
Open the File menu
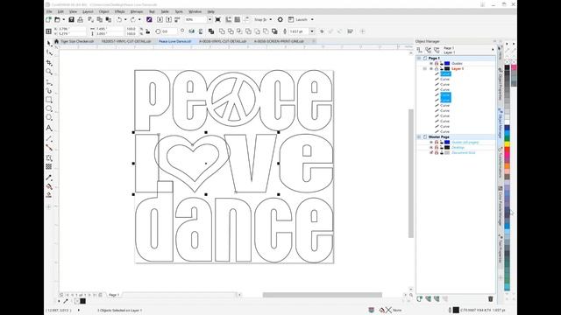click(49, 11)
